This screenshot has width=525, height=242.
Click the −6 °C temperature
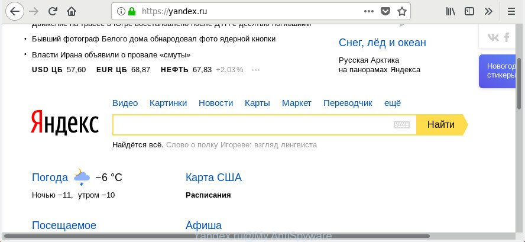coord(109,178)
